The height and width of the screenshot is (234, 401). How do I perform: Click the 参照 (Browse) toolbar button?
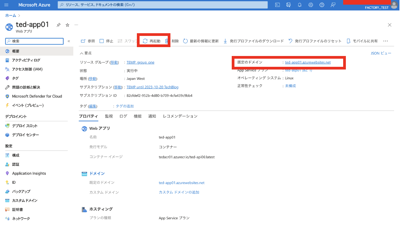point(88,41)
